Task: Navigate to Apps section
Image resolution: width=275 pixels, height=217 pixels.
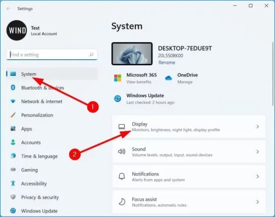Action: pos(52,129)
